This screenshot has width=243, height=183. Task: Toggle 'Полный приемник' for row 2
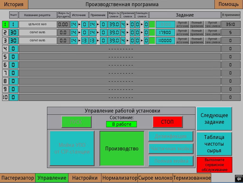197,33
